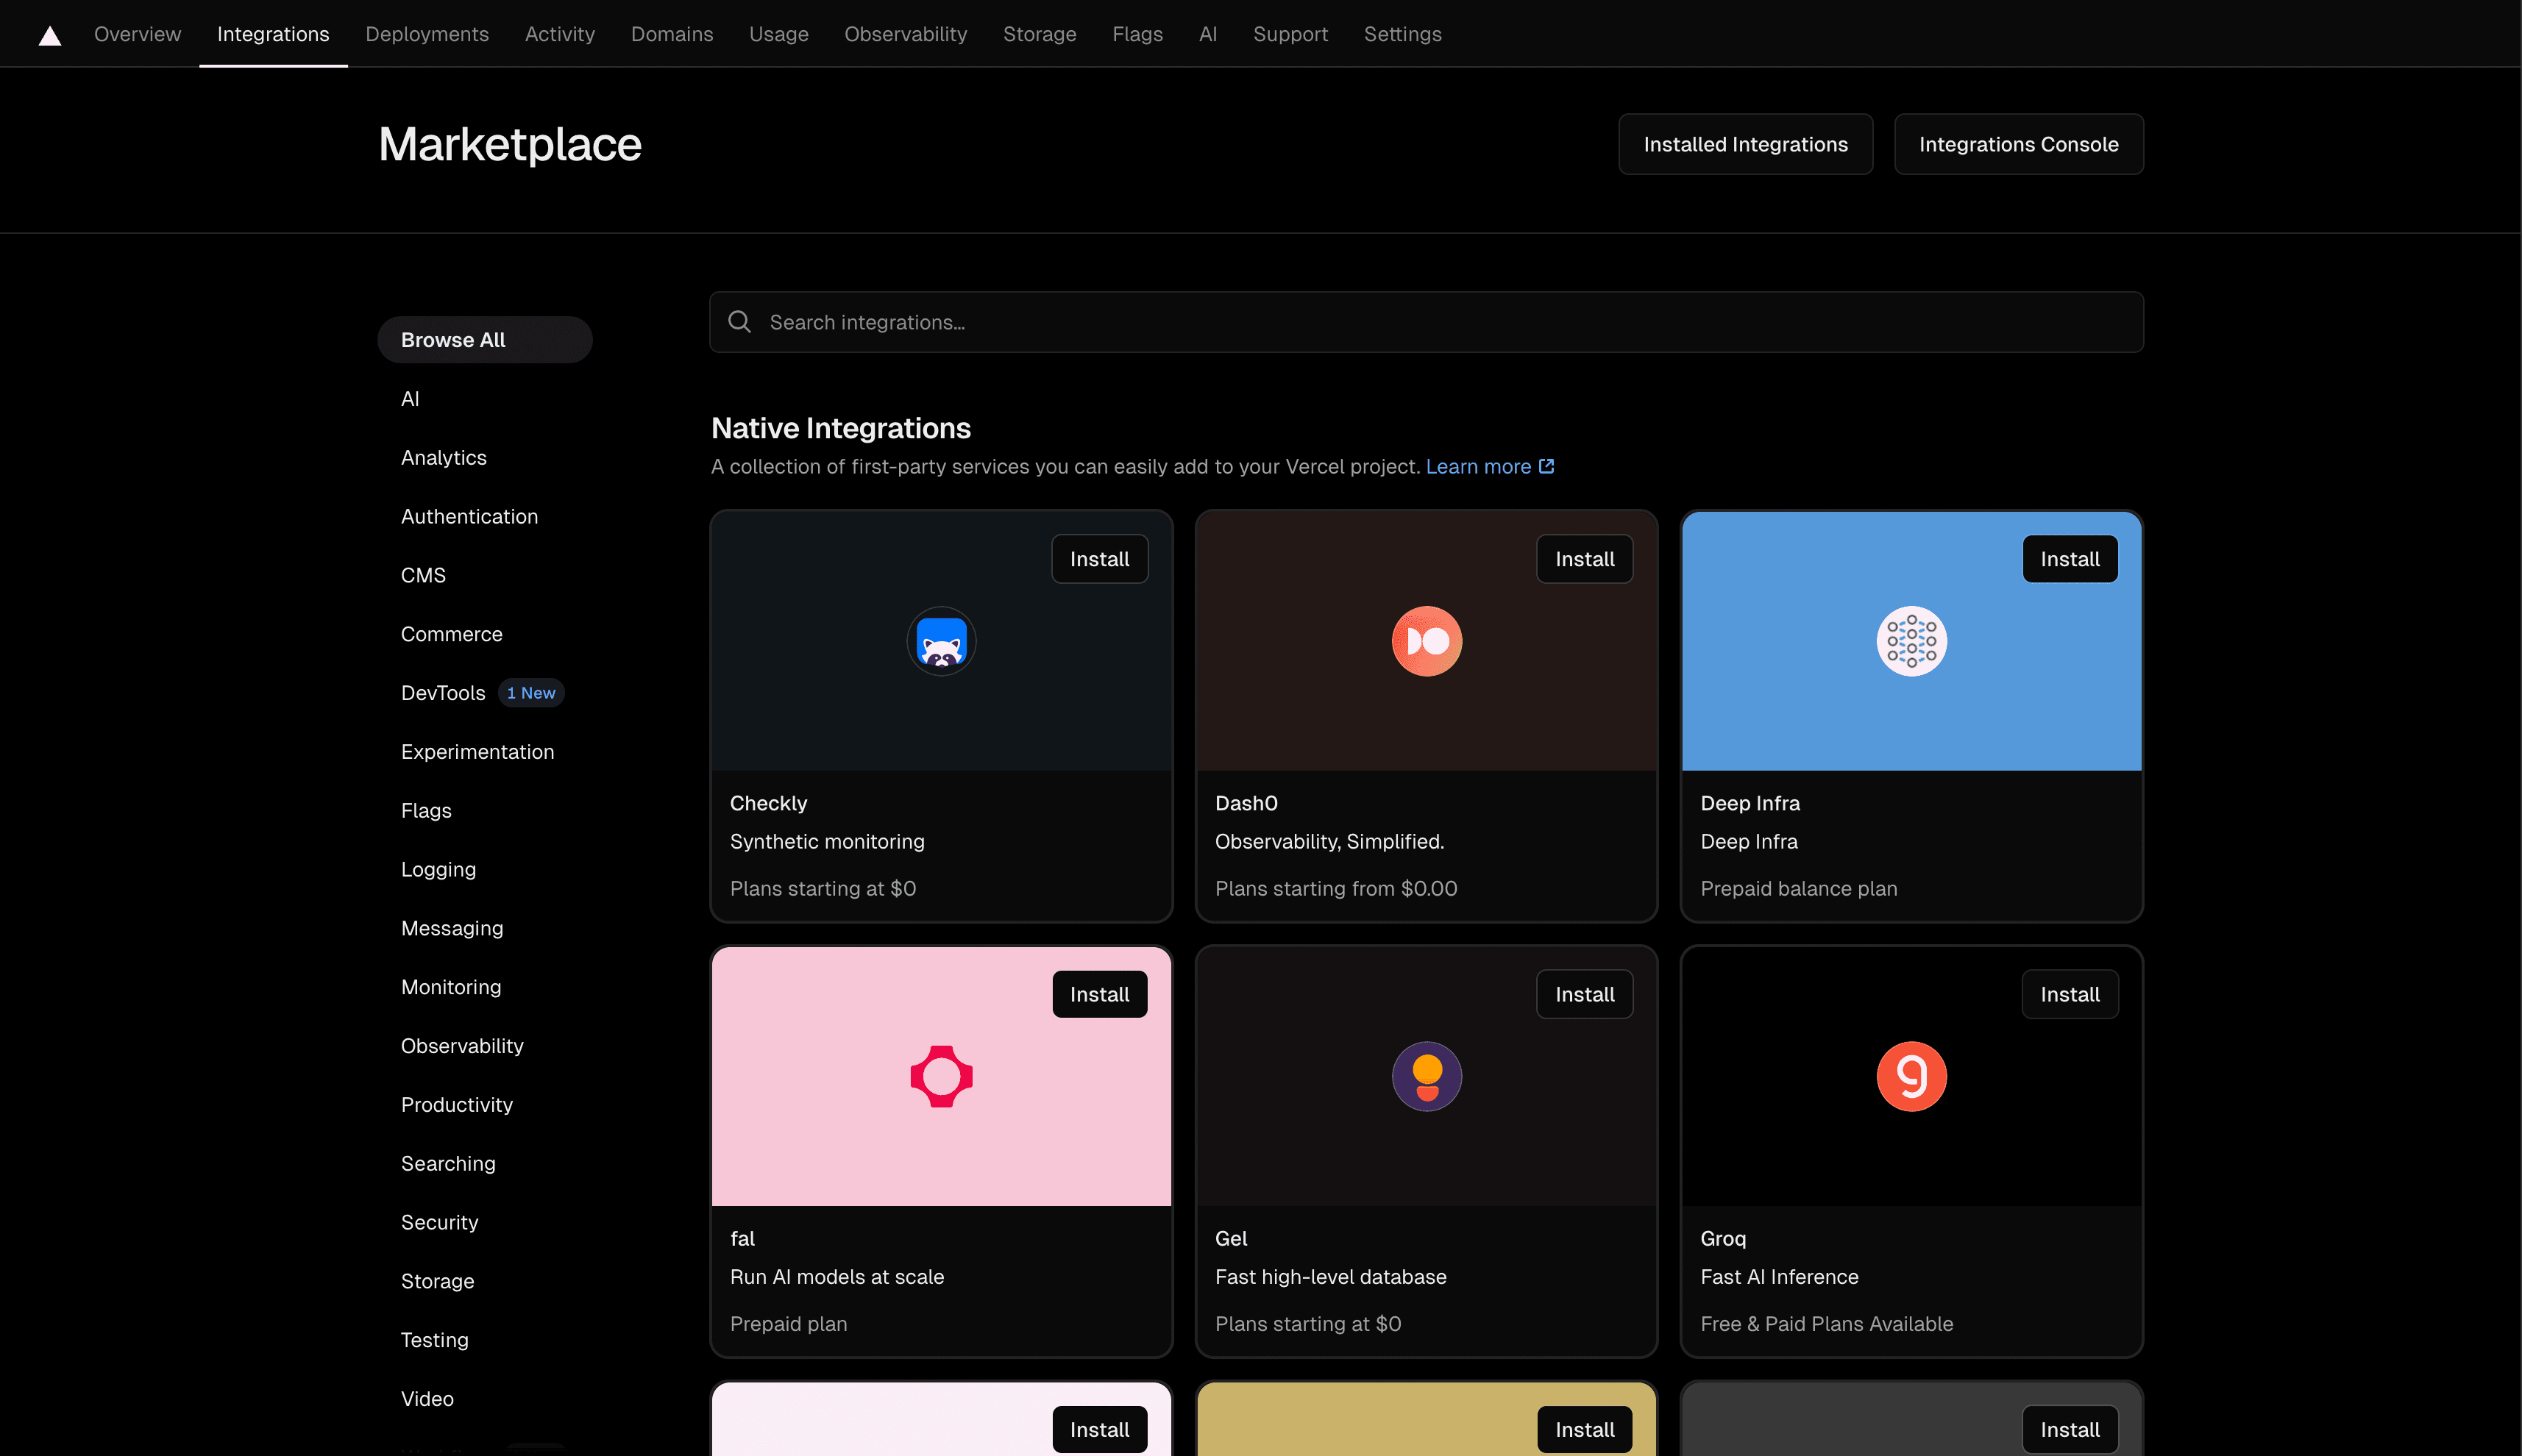
Task: Focus the Search integrations field
Action: coord(1441,322)
